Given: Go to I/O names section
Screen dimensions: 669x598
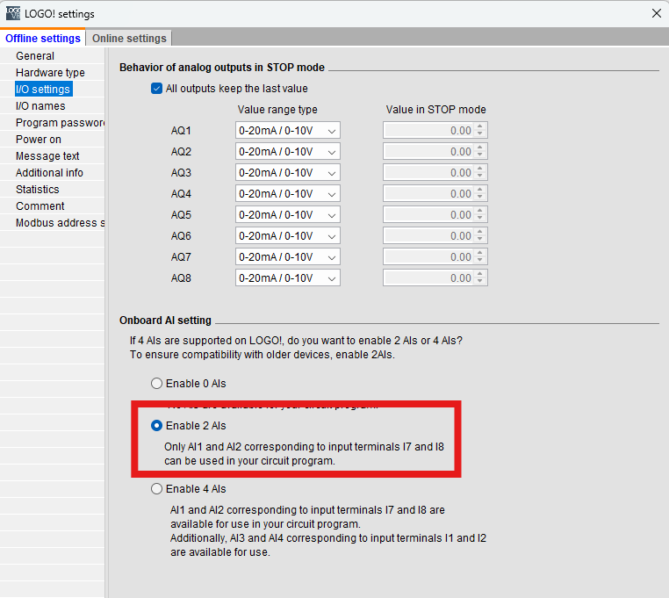Looking at the screenshot, I should (x=40, y=106).
